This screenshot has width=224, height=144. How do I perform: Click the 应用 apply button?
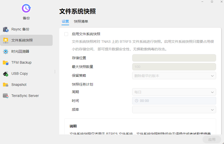(x=212, y=139)
